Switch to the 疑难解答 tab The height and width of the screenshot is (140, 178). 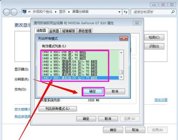pyautogui.click(x=69, y=31)
